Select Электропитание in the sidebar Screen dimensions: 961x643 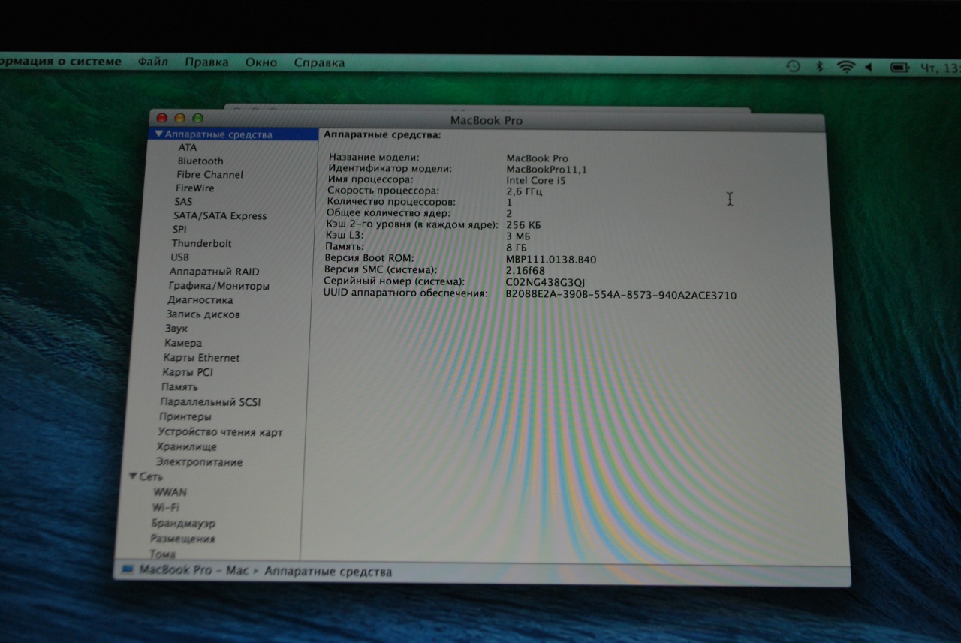[199, 462]
